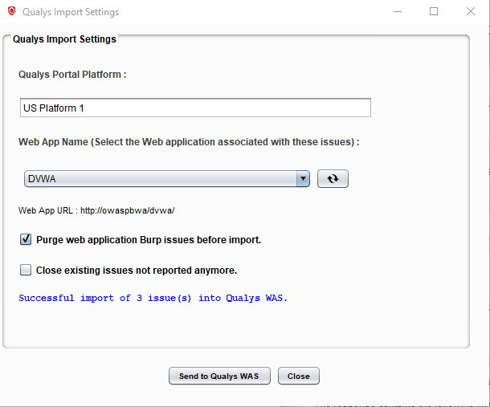
Task: Uncheck Purge web application Burp issues checkbox
Action: click(x=26, y=239)
